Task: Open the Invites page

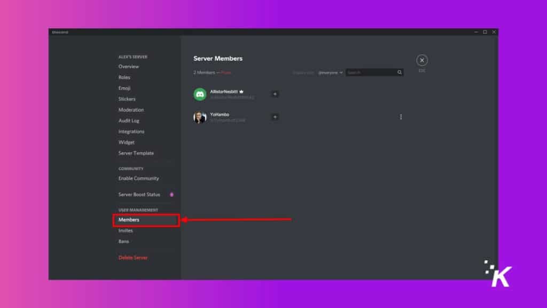Action: click(x=126, y=230)
